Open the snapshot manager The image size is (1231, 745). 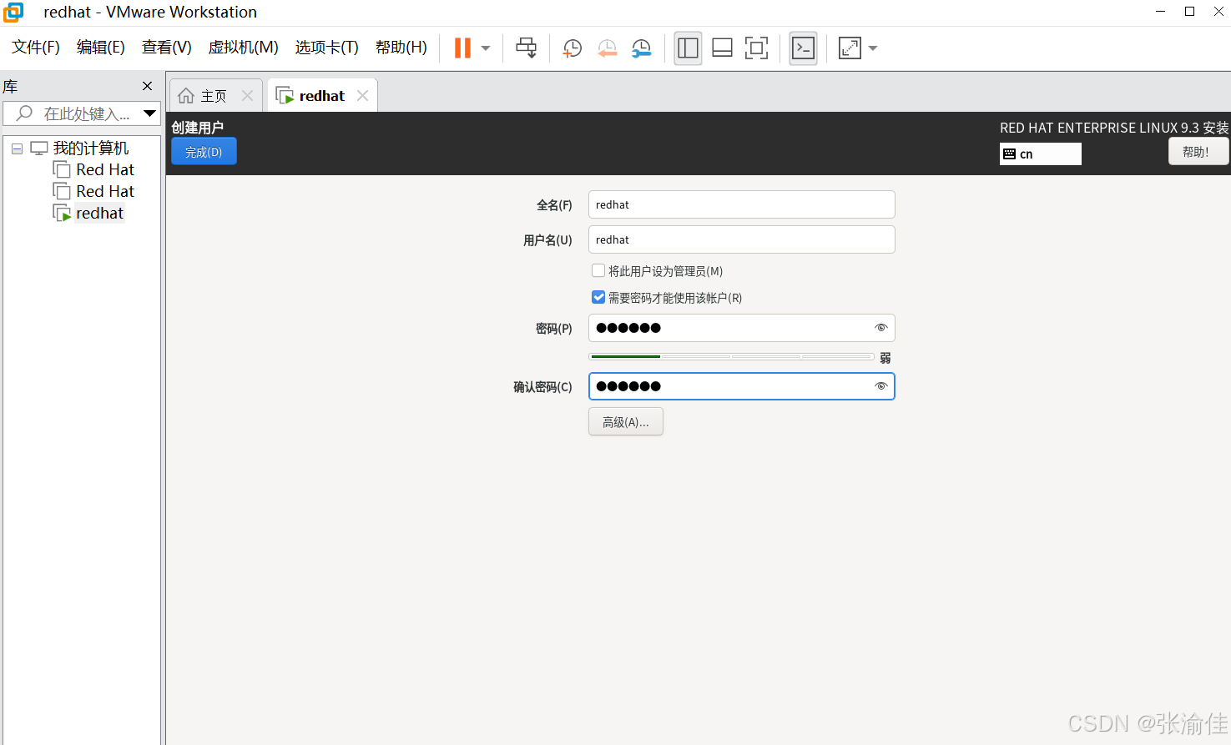(x=641, y=48)
